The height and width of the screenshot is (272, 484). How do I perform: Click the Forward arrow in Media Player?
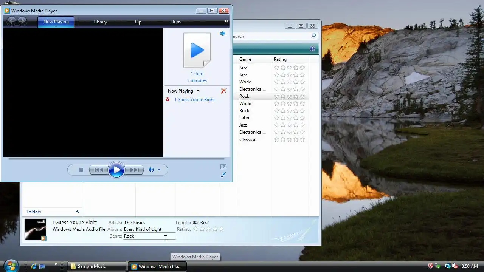tap(22, 22)
